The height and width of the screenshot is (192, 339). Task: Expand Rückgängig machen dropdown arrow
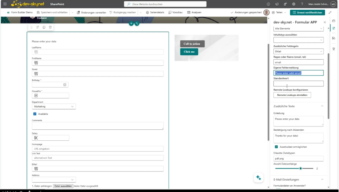(x=141, y=13)
